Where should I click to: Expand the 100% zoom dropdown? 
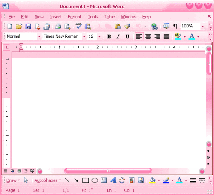pos(202,26)
